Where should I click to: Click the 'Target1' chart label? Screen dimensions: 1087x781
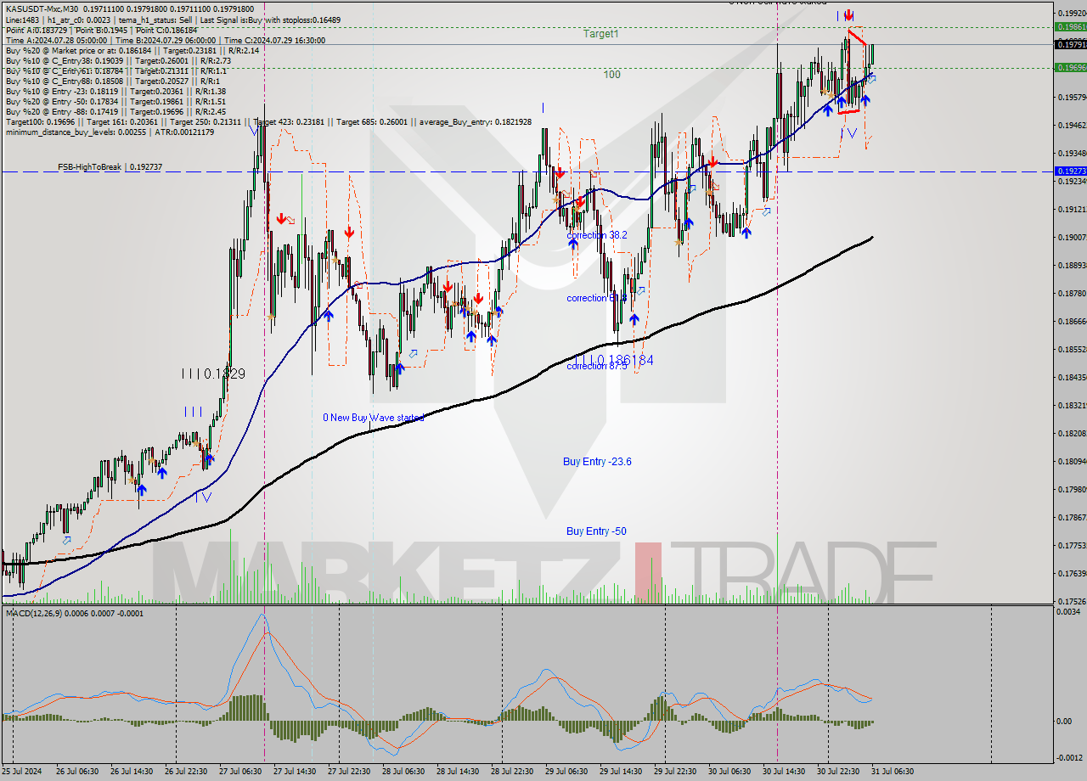(601, 34)
